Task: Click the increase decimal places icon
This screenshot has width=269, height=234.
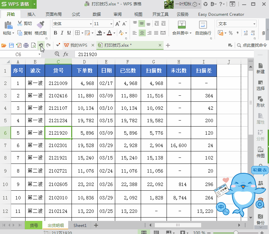Action: tap(245, 33)
